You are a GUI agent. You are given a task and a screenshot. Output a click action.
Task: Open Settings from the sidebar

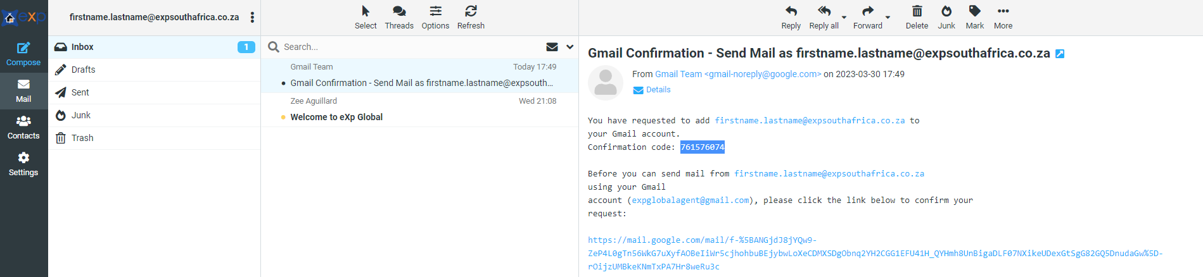pos(23,164)
